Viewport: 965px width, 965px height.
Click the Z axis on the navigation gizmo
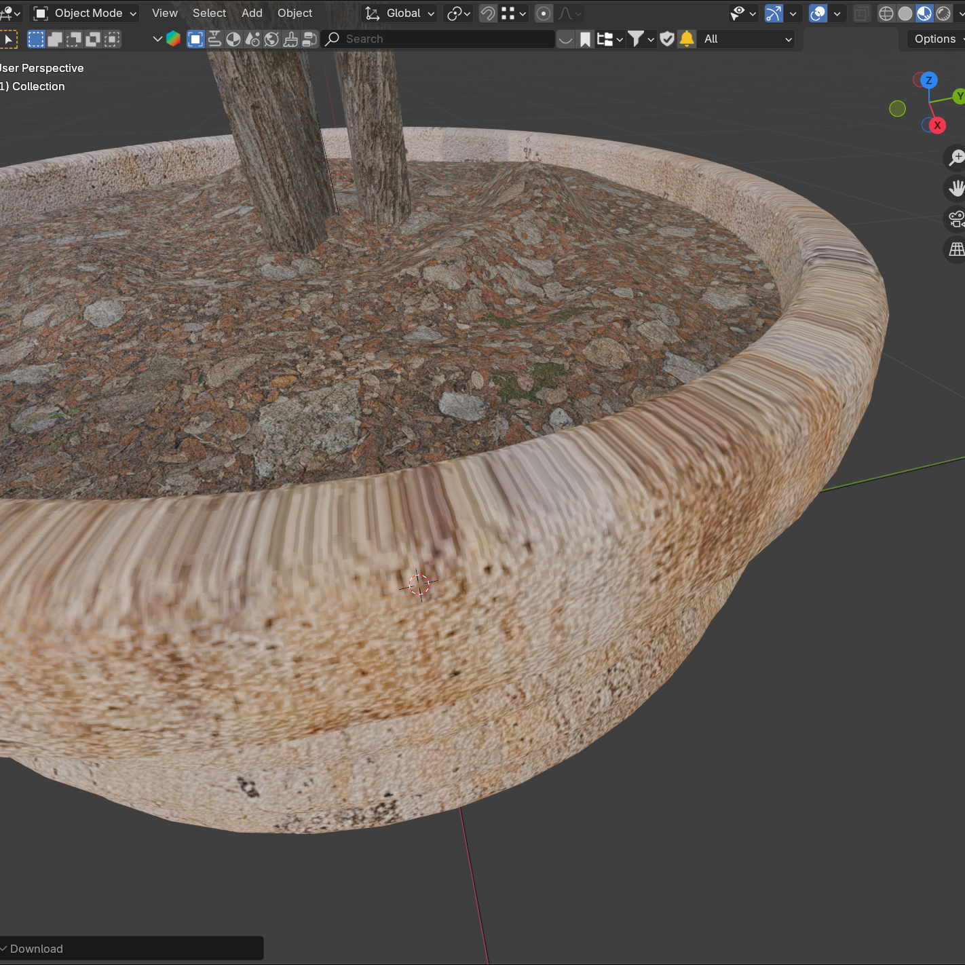(928, 79)
